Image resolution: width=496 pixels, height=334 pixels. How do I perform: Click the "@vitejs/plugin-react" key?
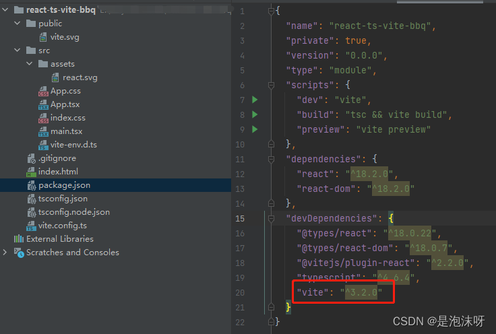click(355, 263)
